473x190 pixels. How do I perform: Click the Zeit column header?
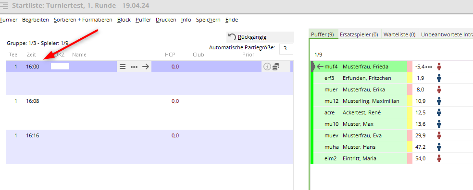(x=31, y=55)
